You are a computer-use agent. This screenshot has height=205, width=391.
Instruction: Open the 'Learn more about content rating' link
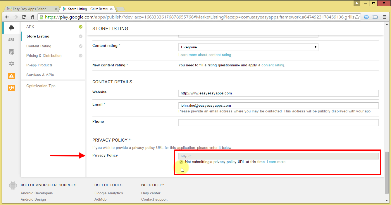(x=205, y=55)
